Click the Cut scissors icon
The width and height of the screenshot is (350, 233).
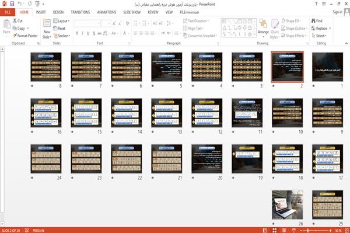(x=15, y=21)
